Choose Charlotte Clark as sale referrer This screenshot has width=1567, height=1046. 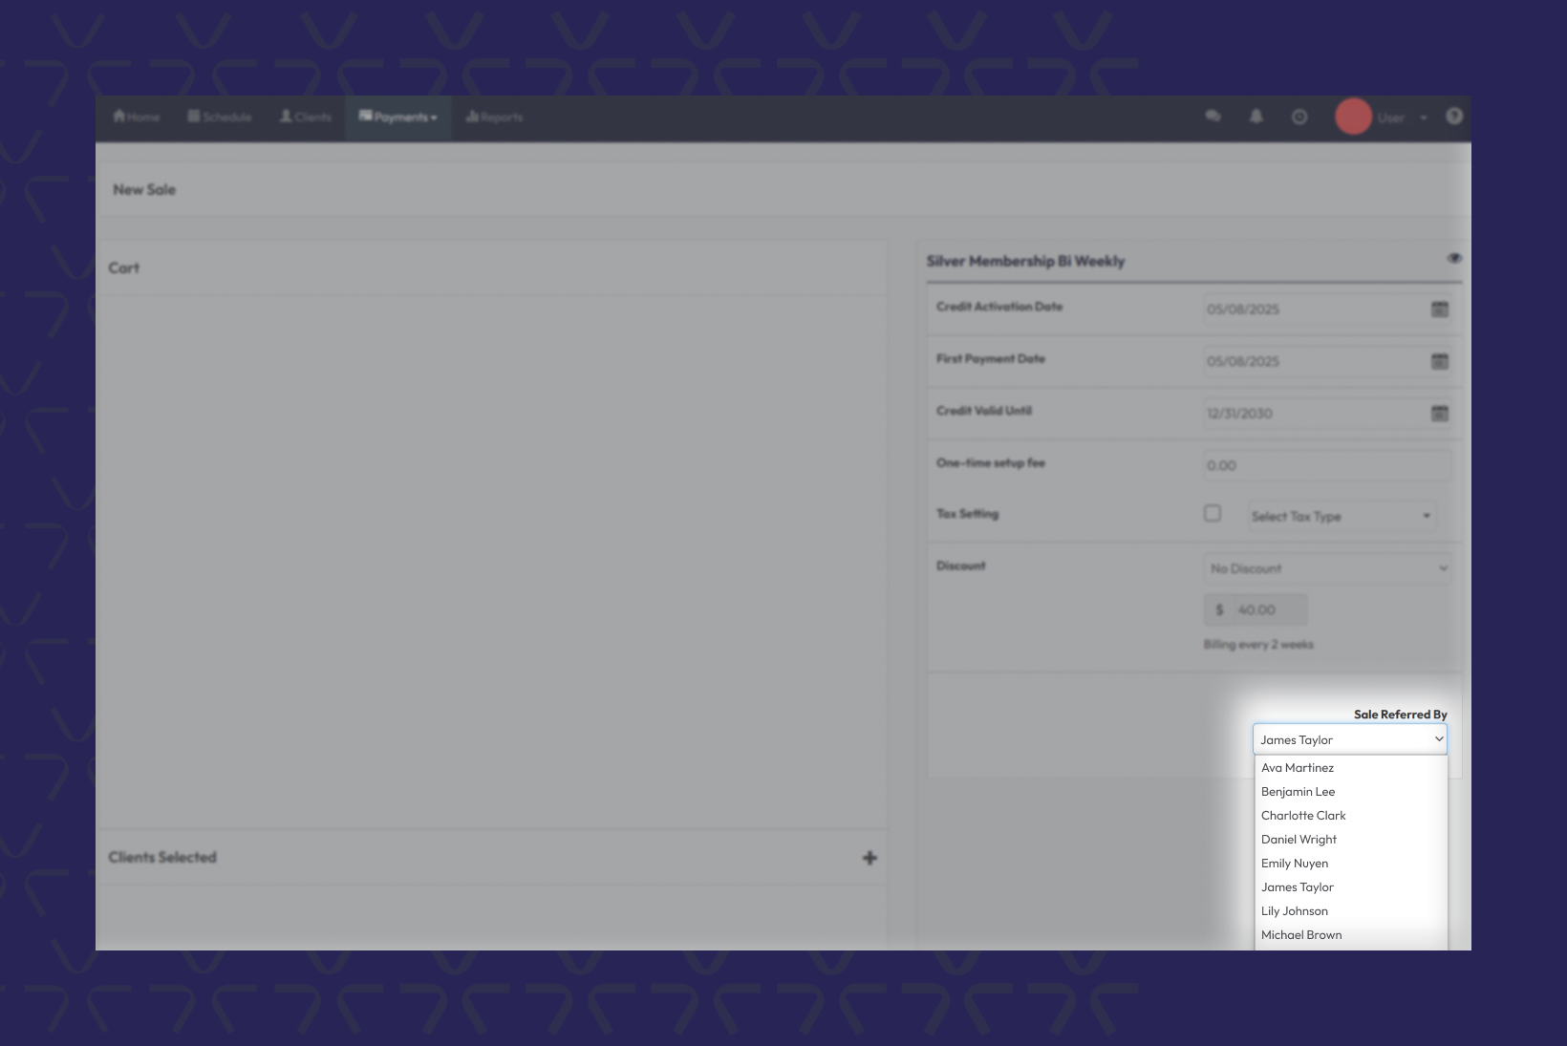pyautogui.click(x=1303, y=816)
